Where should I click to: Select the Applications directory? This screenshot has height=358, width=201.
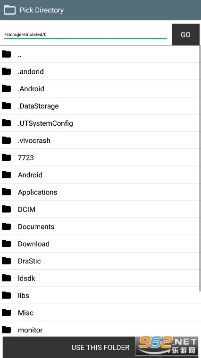pyautogui.click(x=100, y=192)
